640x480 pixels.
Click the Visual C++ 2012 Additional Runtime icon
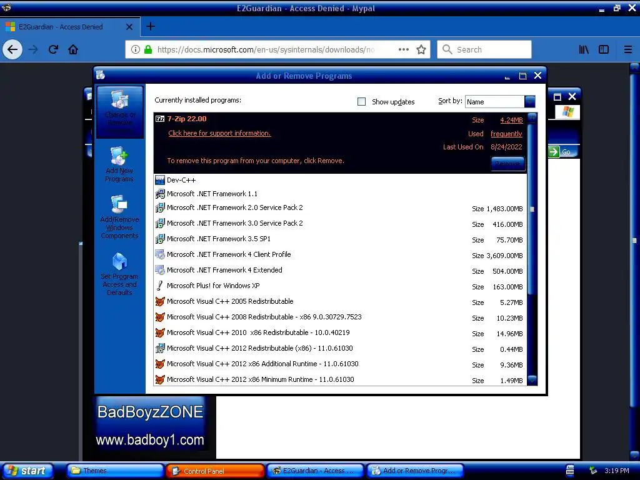(x=160, y=364)
